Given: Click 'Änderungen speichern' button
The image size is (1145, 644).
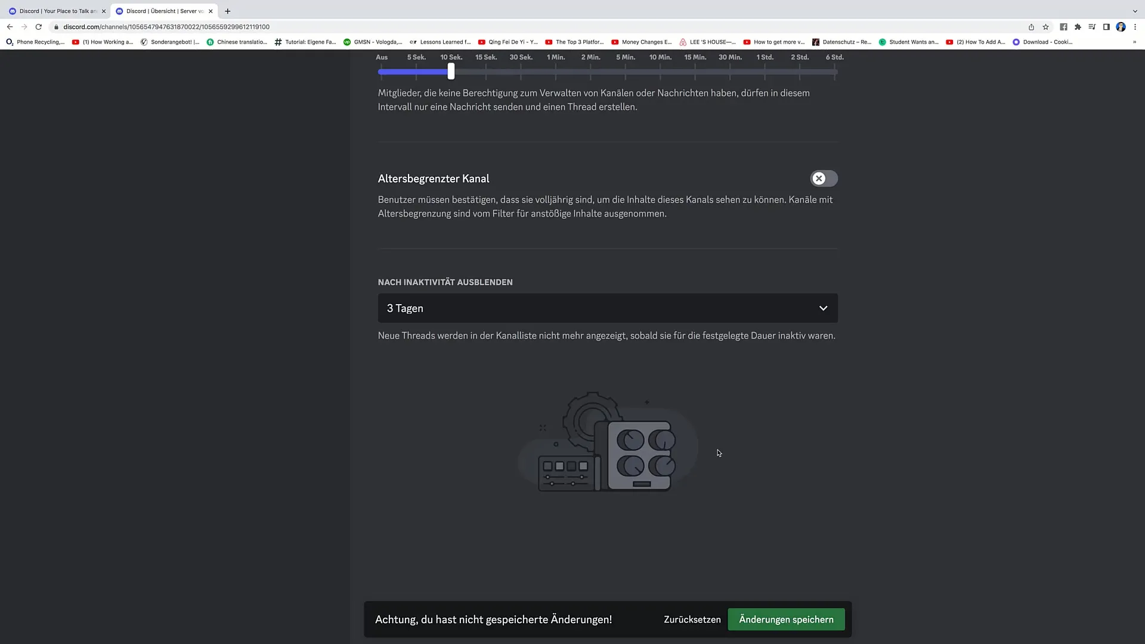Looking at the screenshot, I should tap(786, 620).
